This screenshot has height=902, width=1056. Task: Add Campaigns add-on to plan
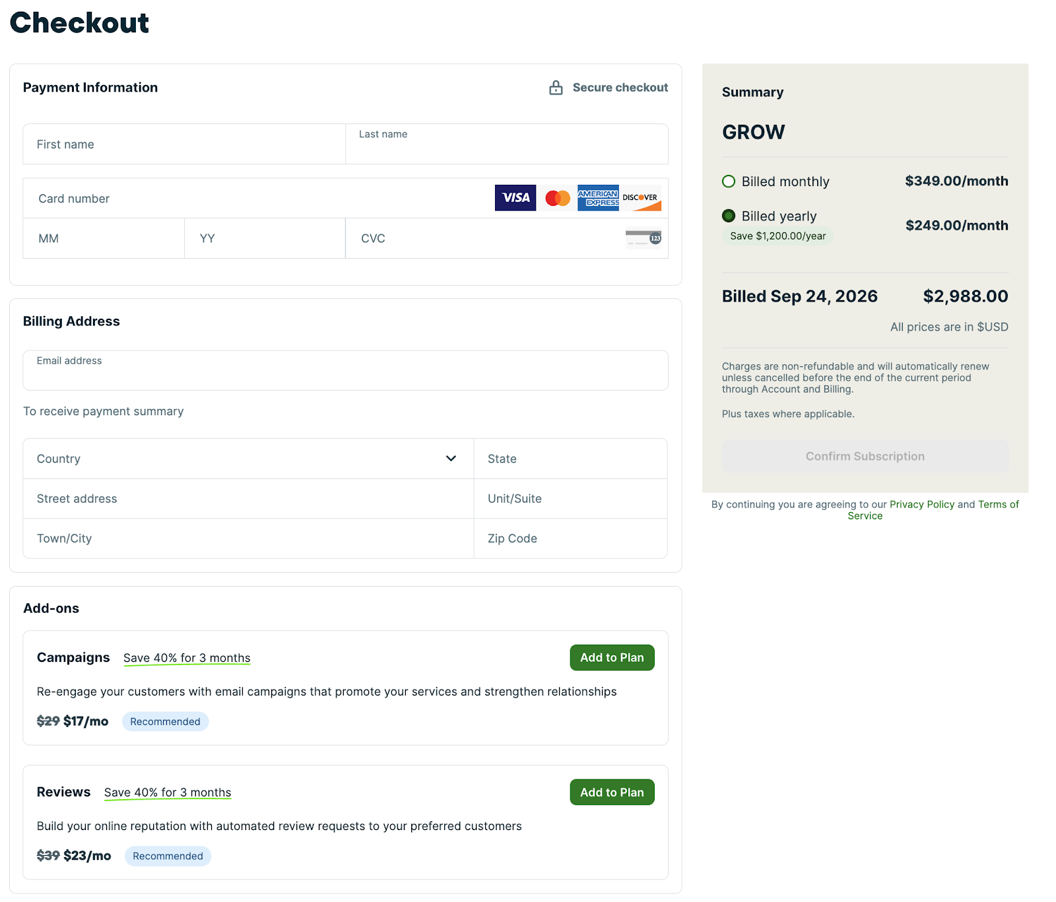coord(612,658)
